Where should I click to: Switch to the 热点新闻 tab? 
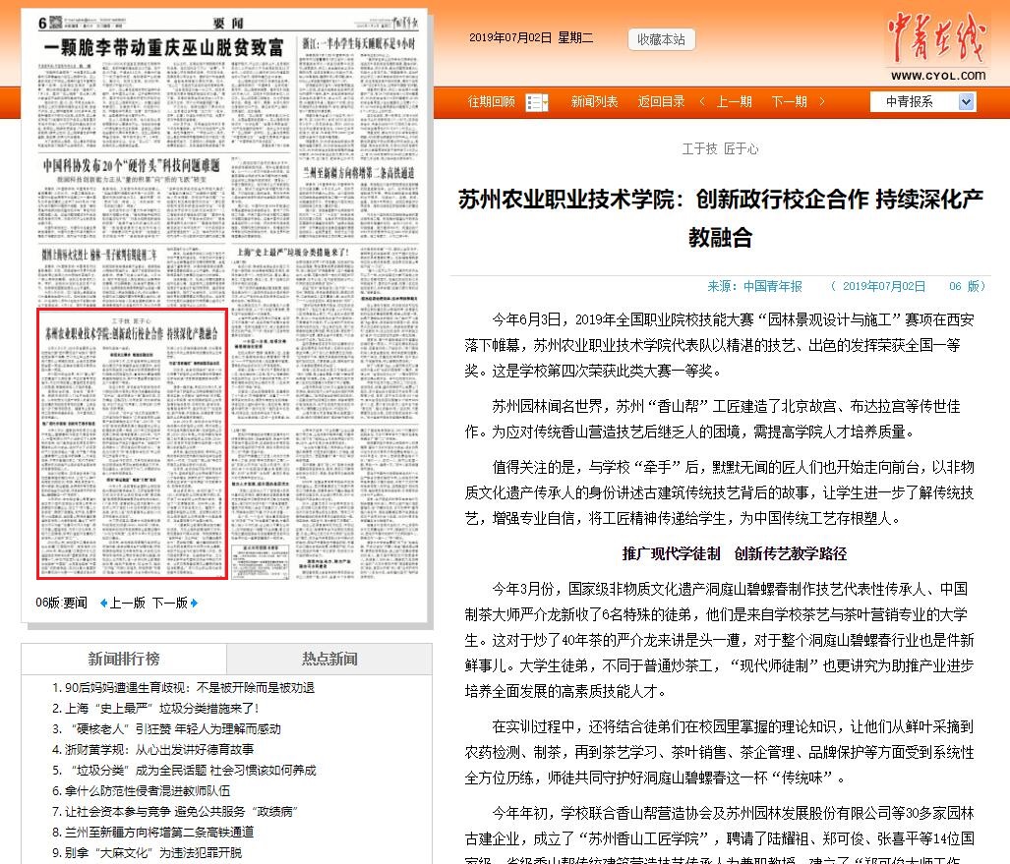(329, 659)
